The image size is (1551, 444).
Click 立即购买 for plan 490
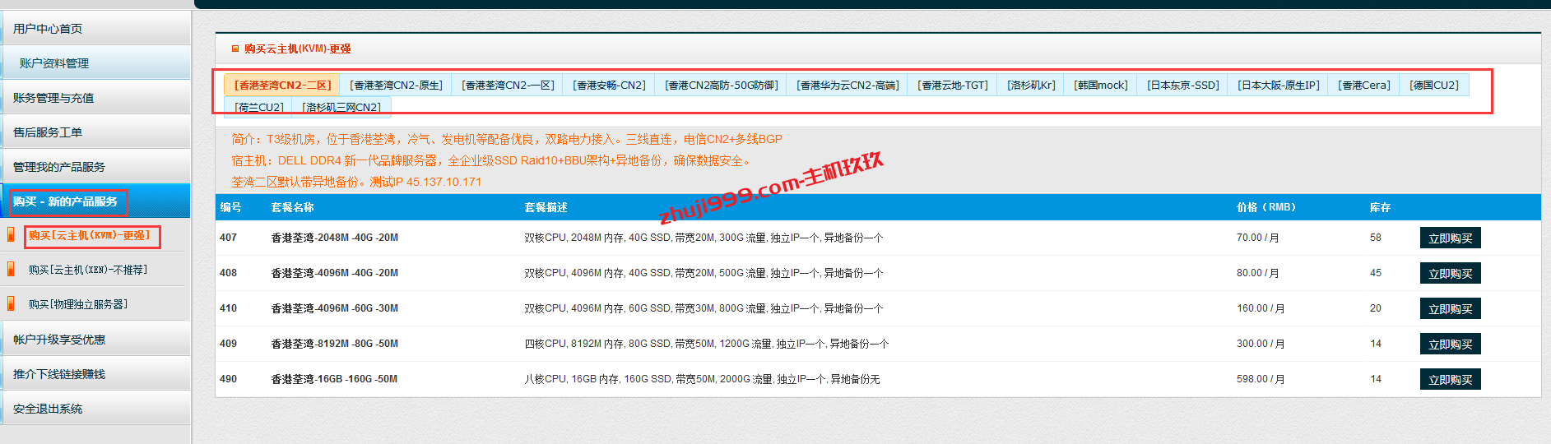click(x=1450, y=379)
